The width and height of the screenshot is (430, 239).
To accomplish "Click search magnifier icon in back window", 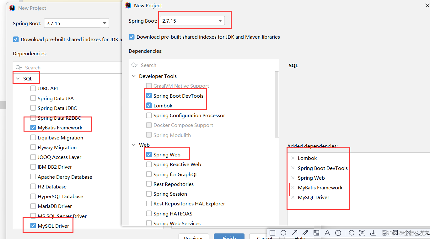I will pos(19,68).
